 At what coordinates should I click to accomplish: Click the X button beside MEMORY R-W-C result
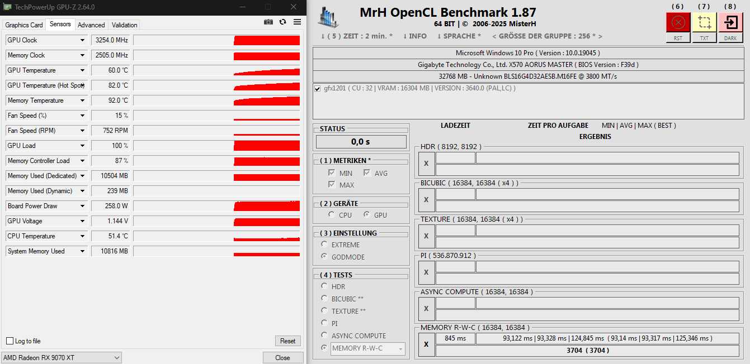click(426, 345)
